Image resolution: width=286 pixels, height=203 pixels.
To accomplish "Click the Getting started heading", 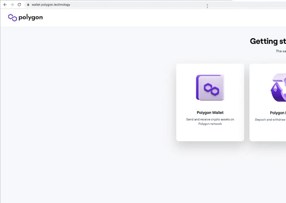I will [x=268, y=41].
